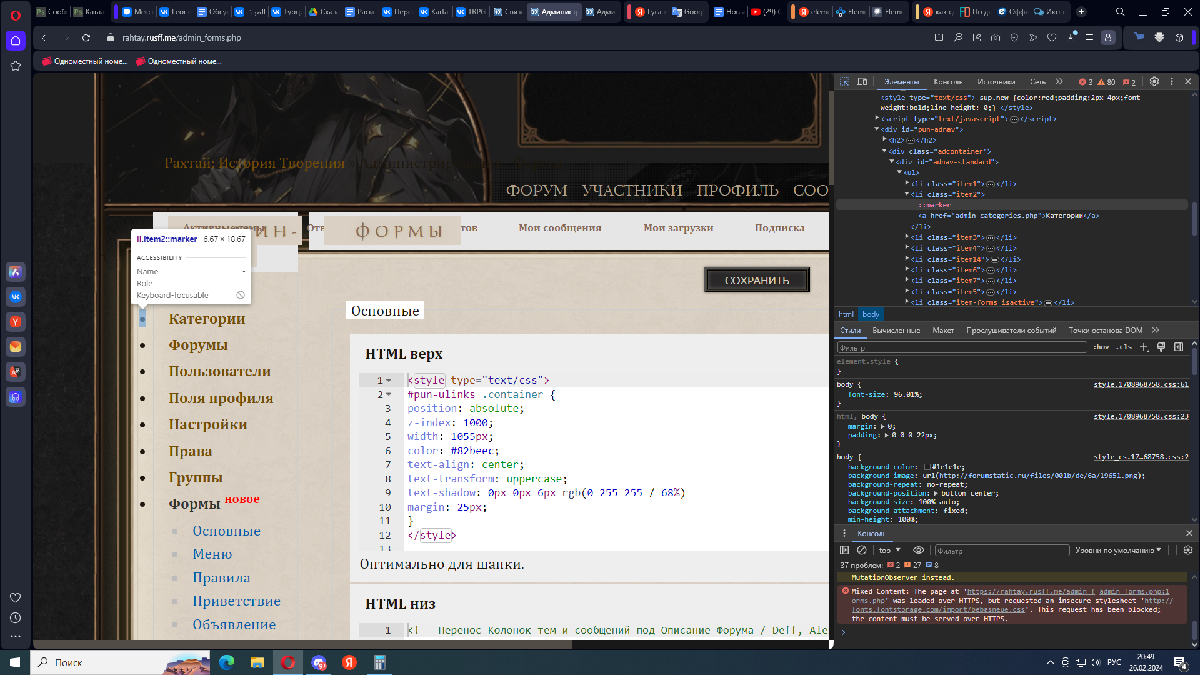The image size is (1200, 675).
Task: Open console settings gear icon
Action: click(x=1188, y=550)
